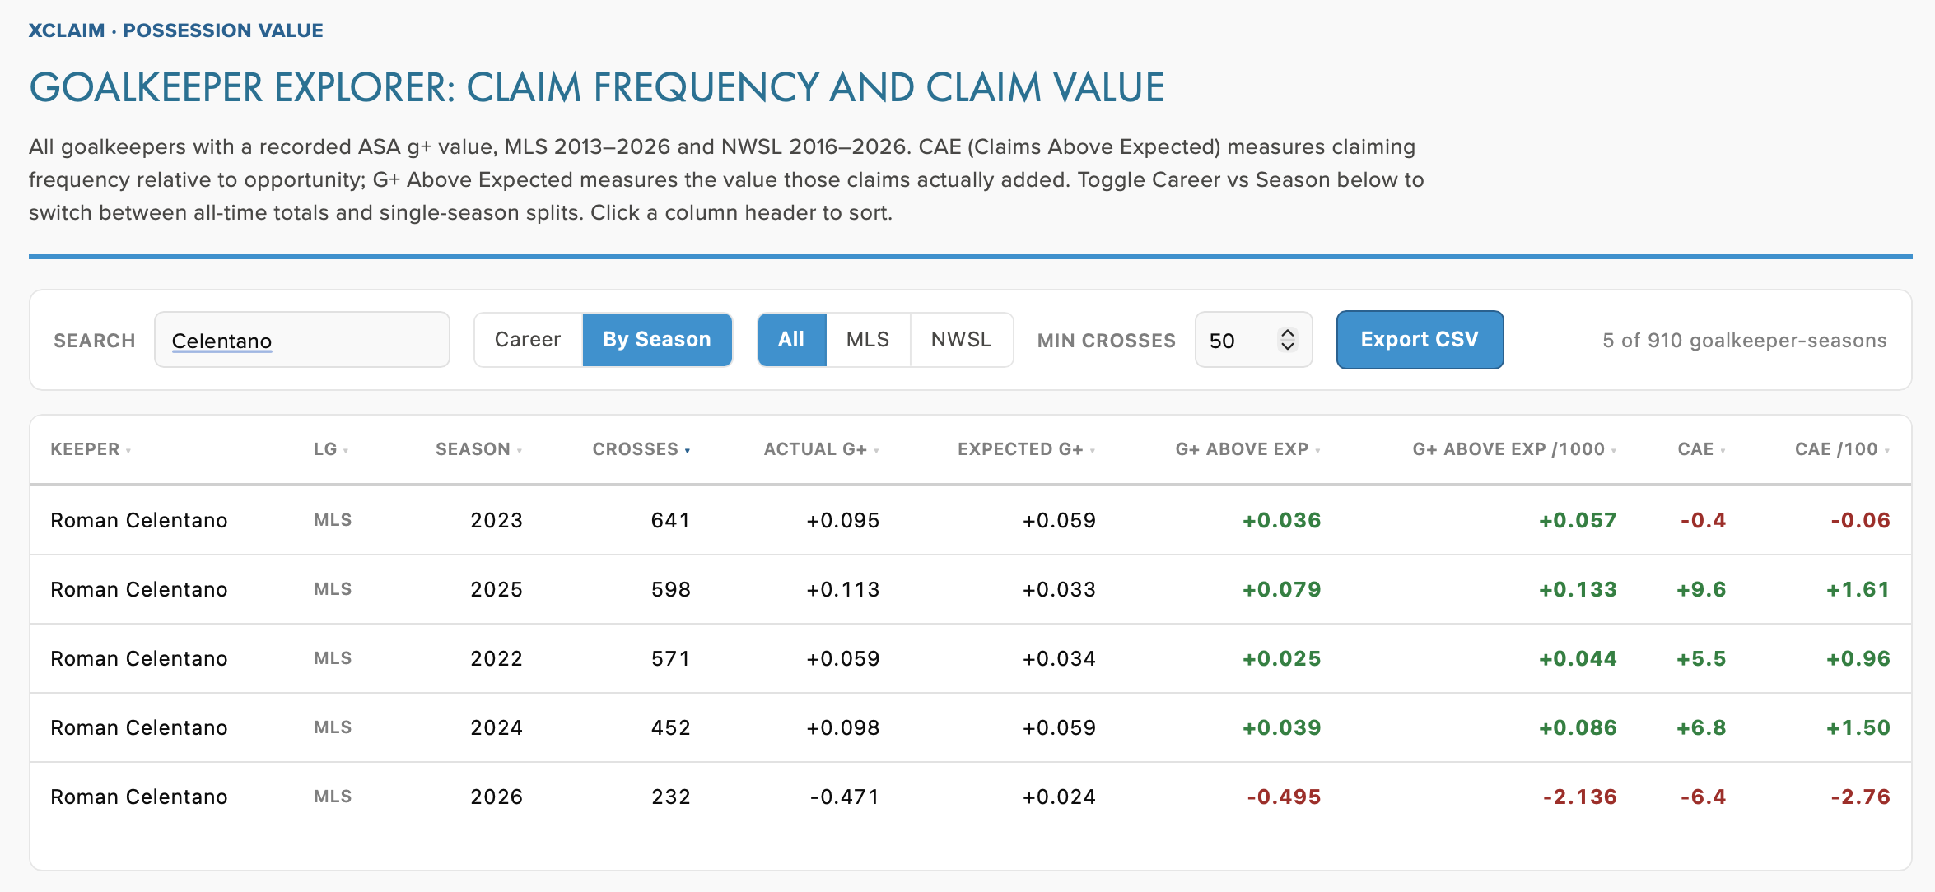Image resolution: width=1935 pixels, height=892 pixels.
Task: Click the min crosses stepper arrows
Action: (1287, 340)
